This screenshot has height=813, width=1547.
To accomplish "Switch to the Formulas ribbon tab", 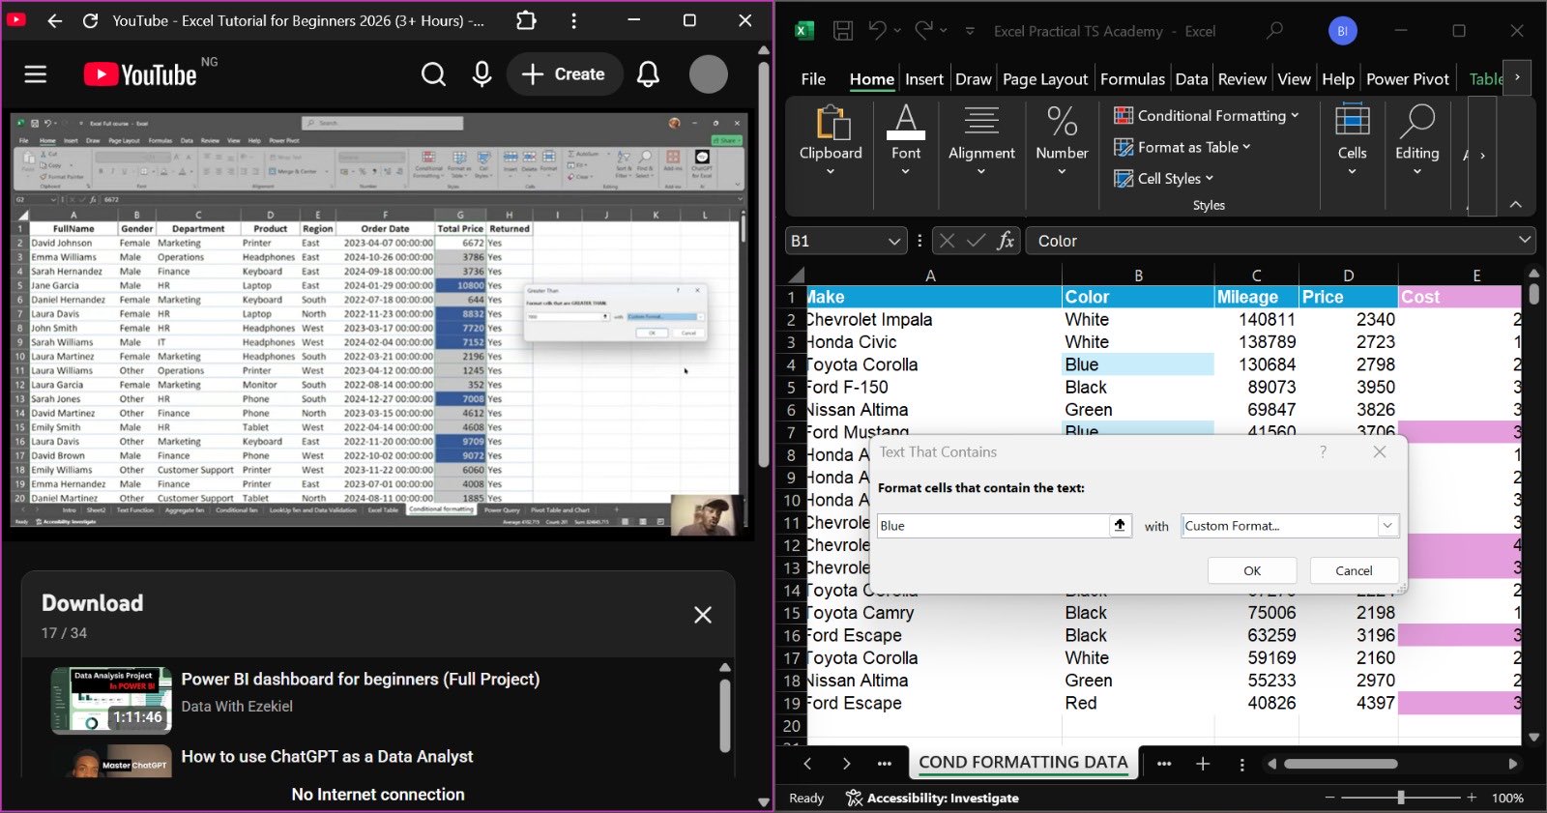I will (x=1132, y=79).
